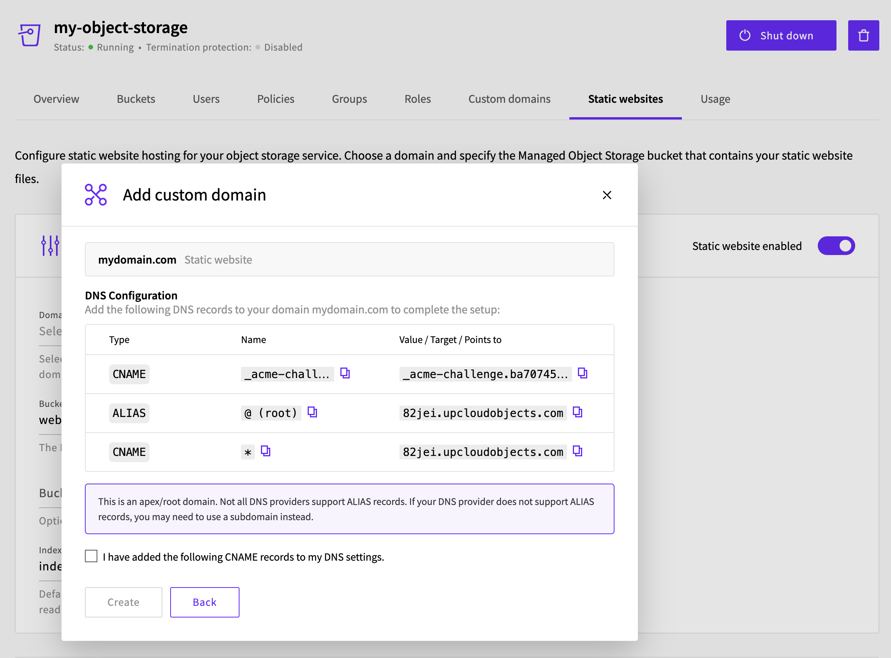Copy the wildcard CNAME upcloudobjects.com target
This screenshot has width=891, height=658.
[x=578, y=451]
